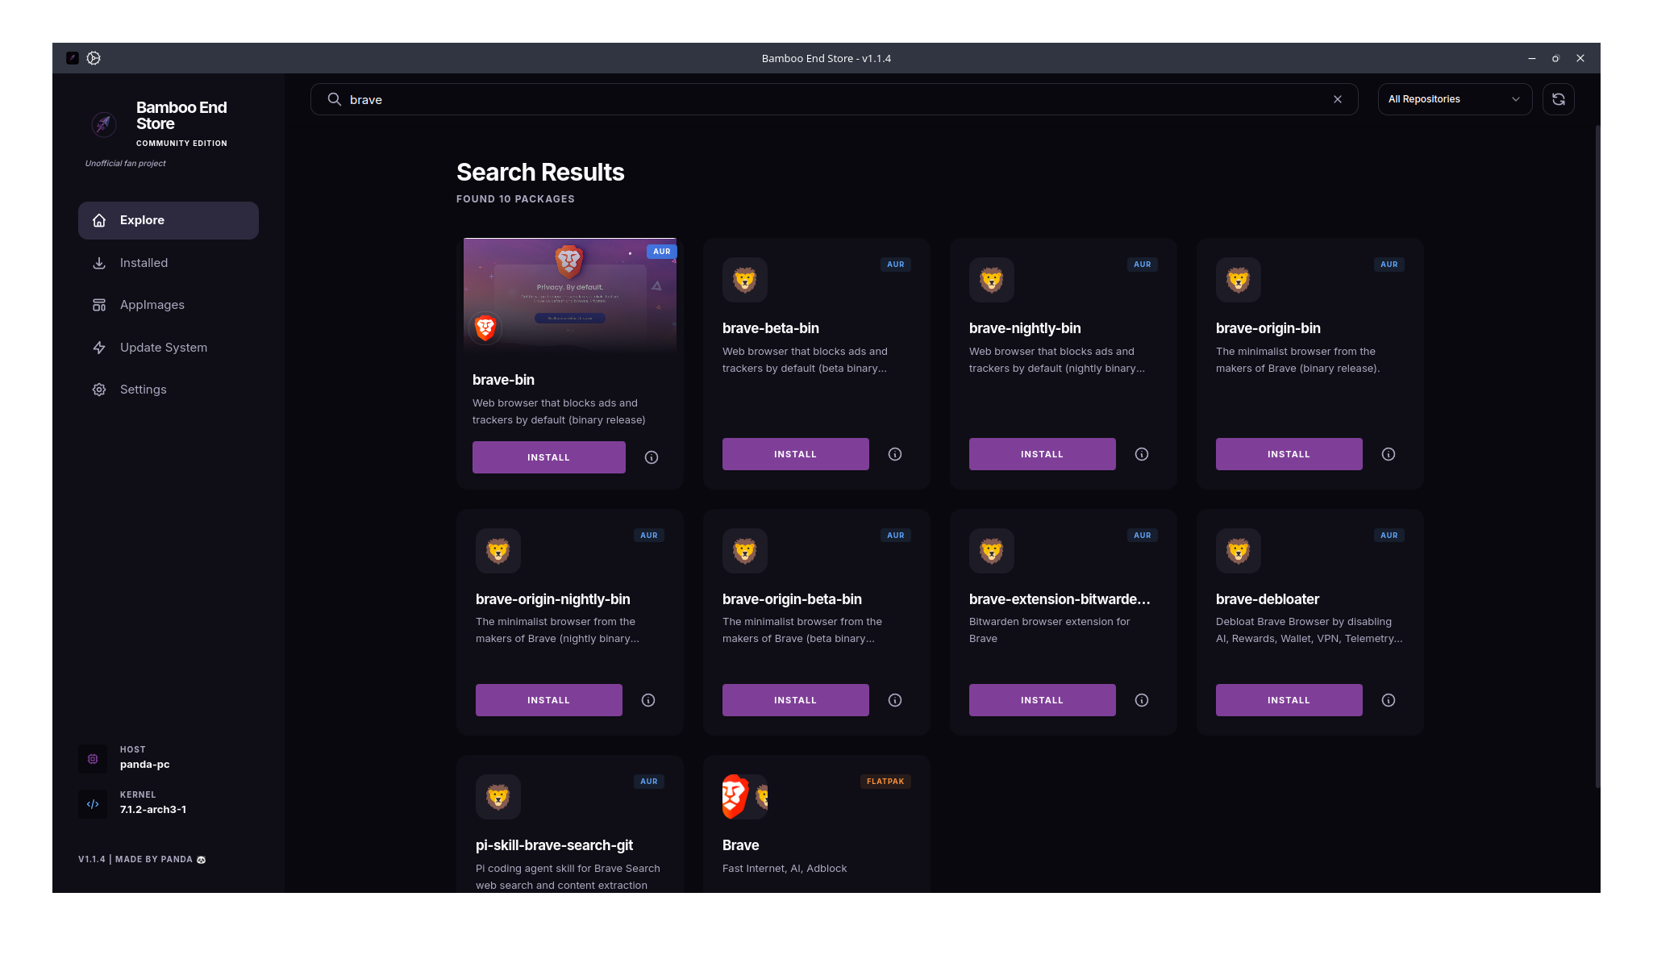
Task: Click the Brave flatpak logo icon
Action: 745,797
